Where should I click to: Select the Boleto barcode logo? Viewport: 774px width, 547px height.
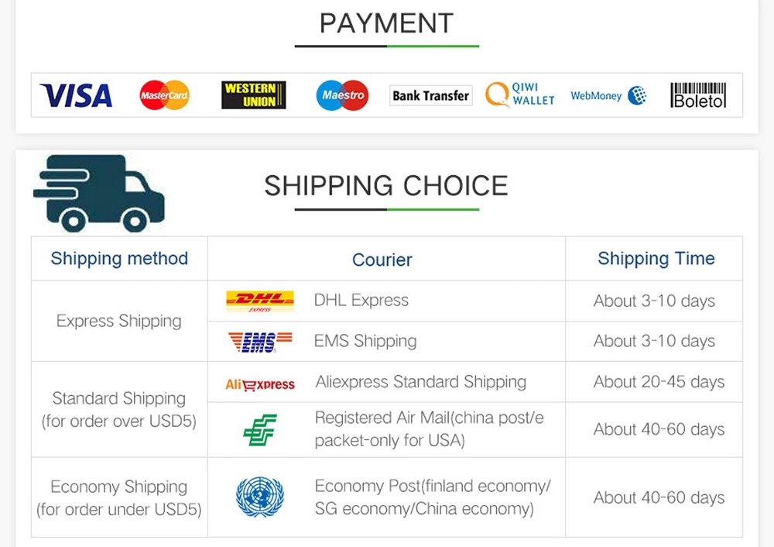[698, 95]
